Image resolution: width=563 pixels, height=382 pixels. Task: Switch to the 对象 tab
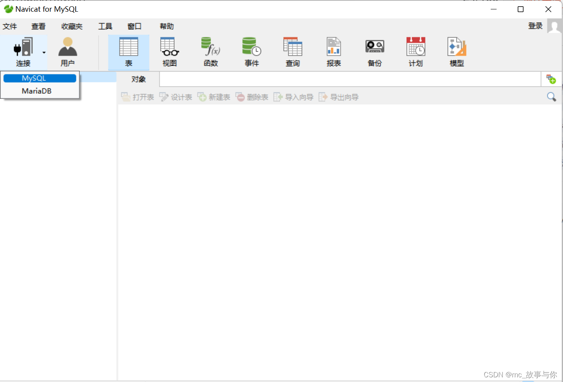tap(138, 79)
